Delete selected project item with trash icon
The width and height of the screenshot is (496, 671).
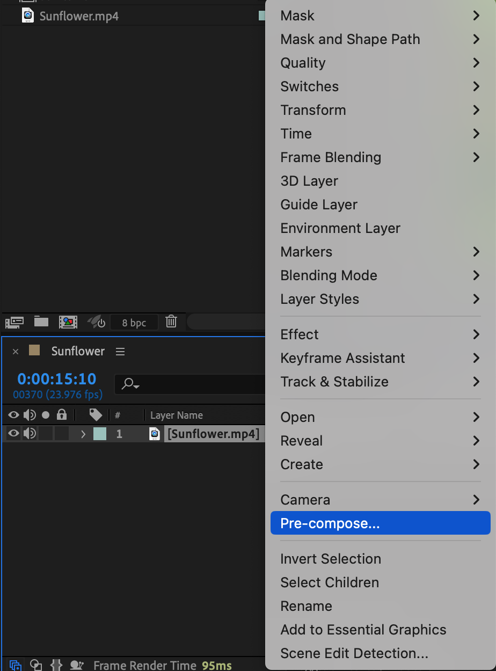coord(171,322)
